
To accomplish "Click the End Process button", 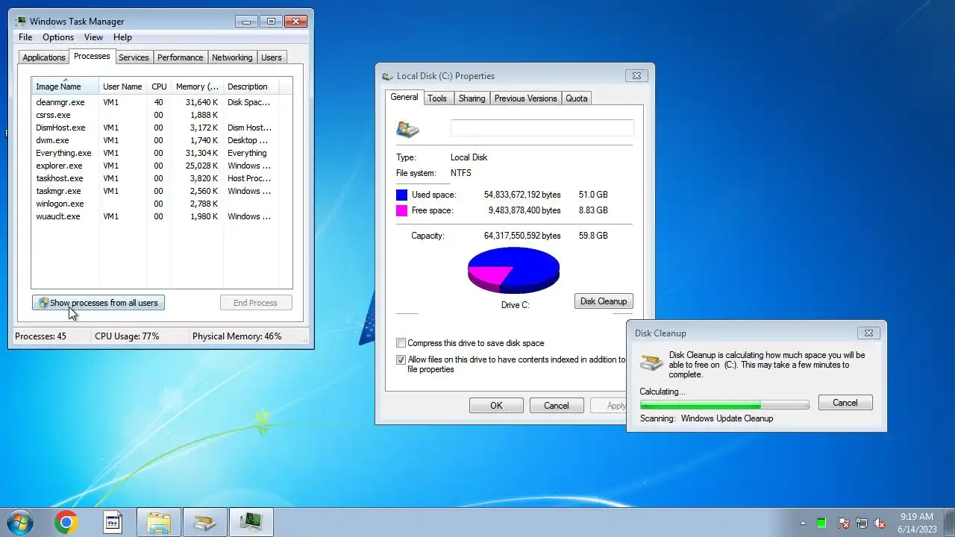I will click(256, 303).
